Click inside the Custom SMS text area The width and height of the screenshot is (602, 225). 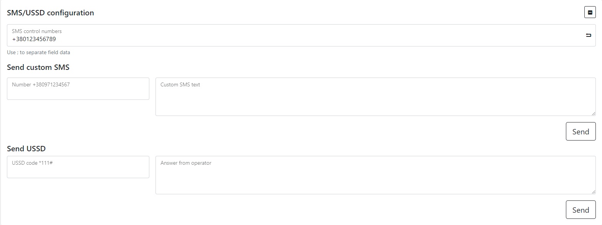[x=375, y=100]
